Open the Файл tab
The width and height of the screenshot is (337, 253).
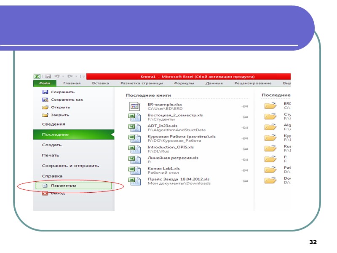tap(45, 83)
